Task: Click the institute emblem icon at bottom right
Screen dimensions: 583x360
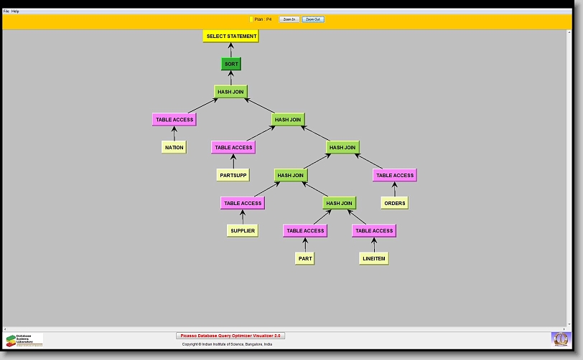Action: [x=559, y=338]
